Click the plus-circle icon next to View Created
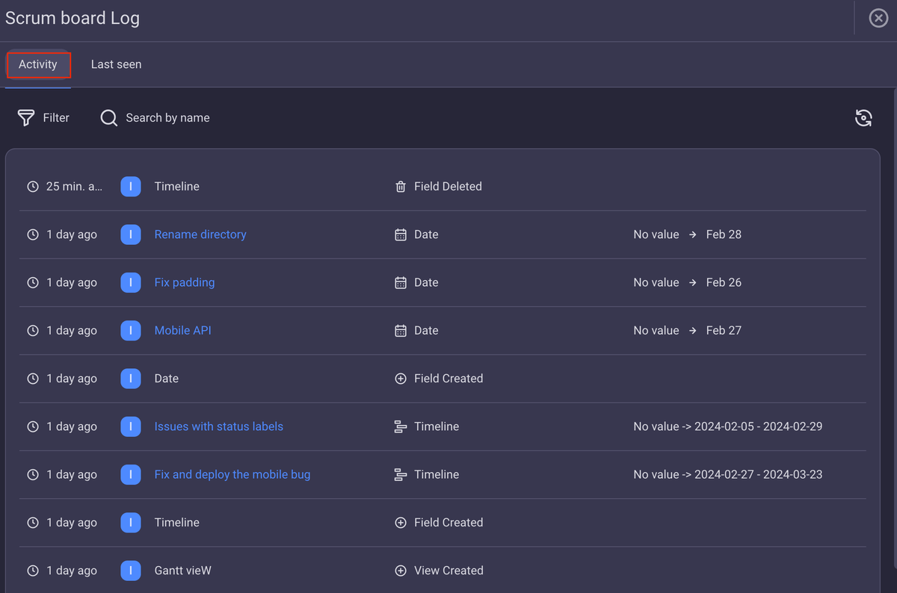Viewport: 897px width, 593px height. click(401, 570)
